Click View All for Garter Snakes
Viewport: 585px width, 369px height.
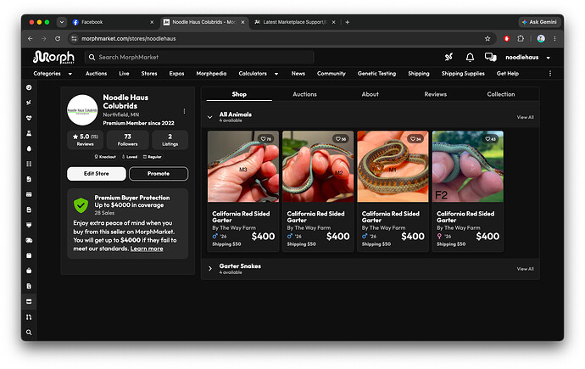click(525, 269)
